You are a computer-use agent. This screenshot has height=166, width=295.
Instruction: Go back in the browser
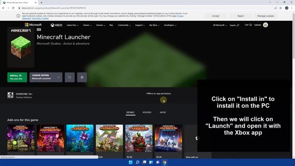tap(3, 8)
